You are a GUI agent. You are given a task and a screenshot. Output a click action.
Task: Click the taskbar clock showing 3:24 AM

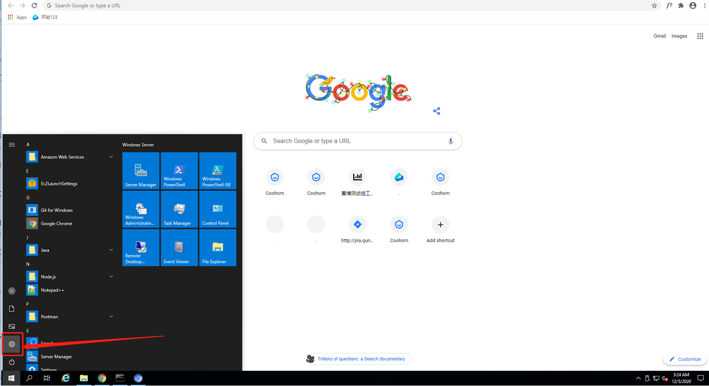click(x=681, y=378)
